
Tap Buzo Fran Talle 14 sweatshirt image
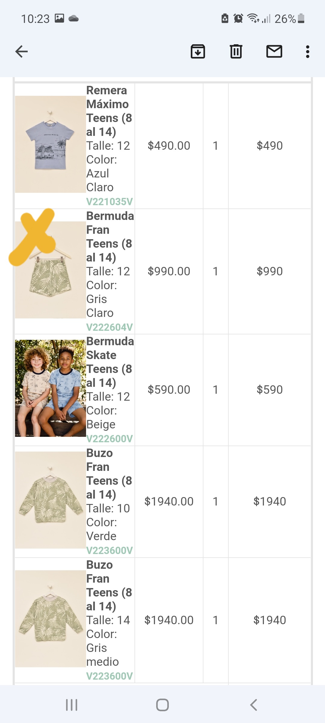click(50, 618)
